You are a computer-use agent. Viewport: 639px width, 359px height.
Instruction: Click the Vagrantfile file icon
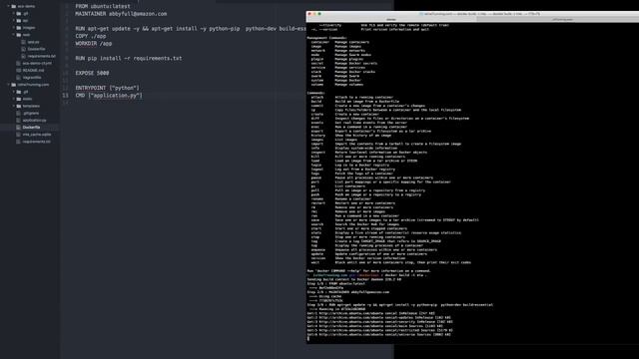[x=18, y=78]
